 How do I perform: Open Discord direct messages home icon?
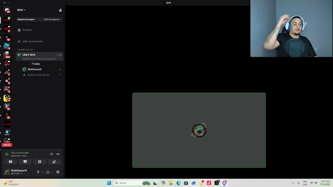[x=7, y=10]
